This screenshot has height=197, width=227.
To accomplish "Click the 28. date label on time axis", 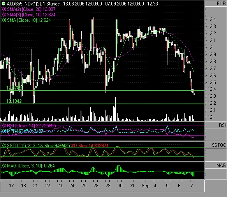I will pyautogui.click(x=96, y=186).
